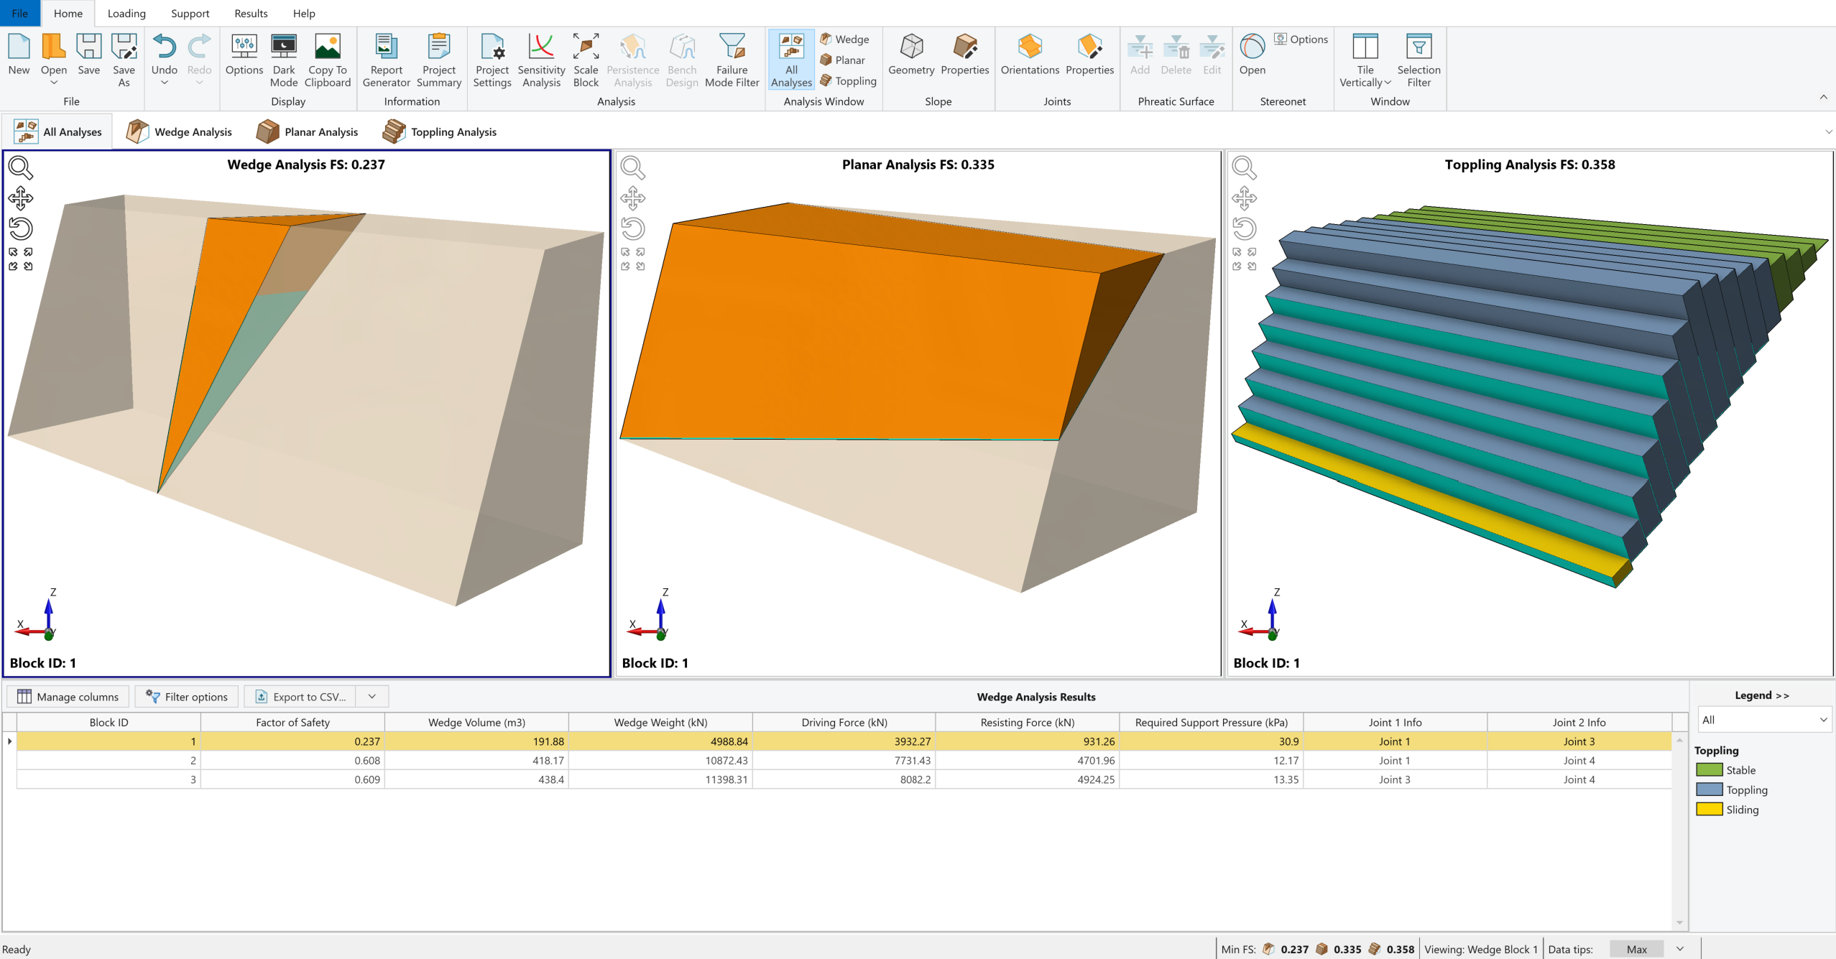This screenshot has height=959, width=1836.
Task: Click the Required Support Pressure column header
Action: (x=1212, y=722)
